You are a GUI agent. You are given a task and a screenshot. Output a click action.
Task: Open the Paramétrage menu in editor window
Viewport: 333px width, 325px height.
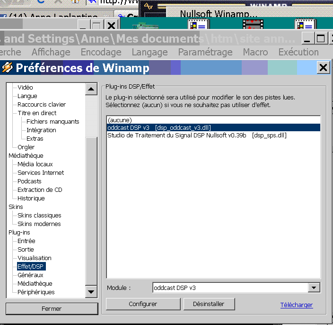click(x=205, y=52)
